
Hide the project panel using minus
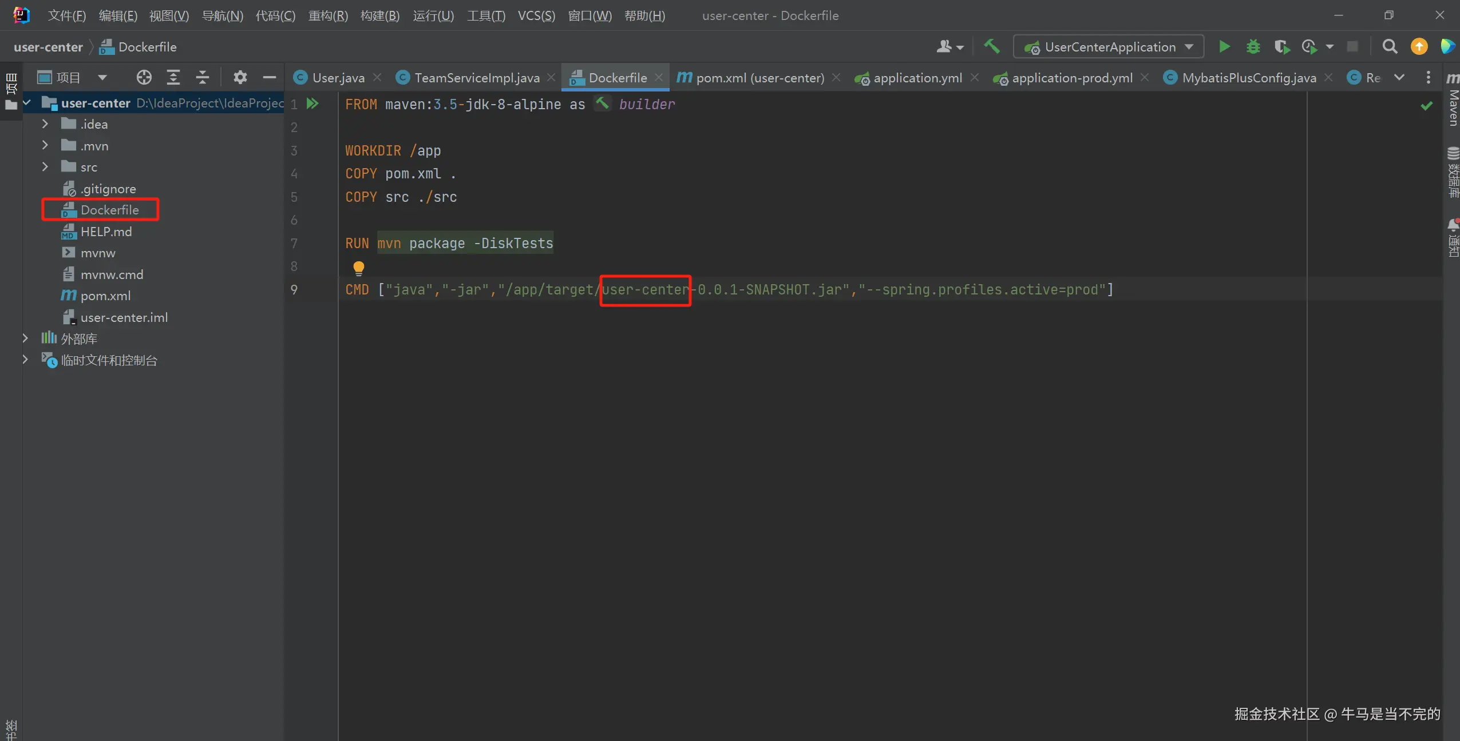(269, 77)
